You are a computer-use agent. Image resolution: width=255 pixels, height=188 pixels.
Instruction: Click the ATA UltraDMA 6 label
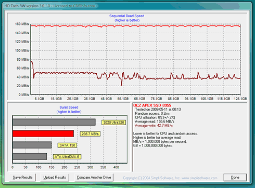click(x=67, y=157)
